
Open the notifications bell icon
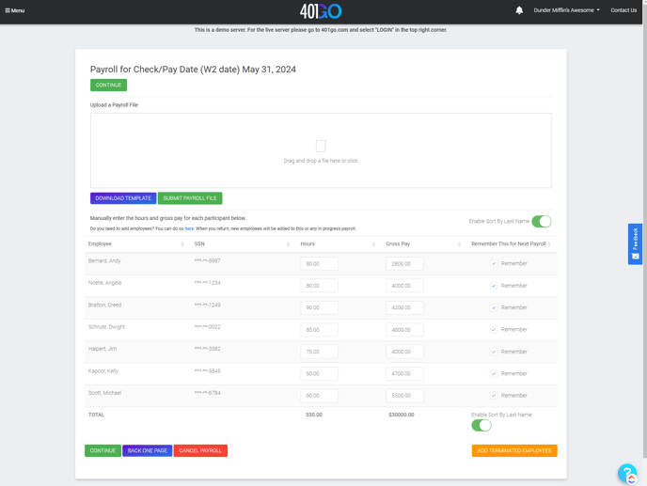519,10
